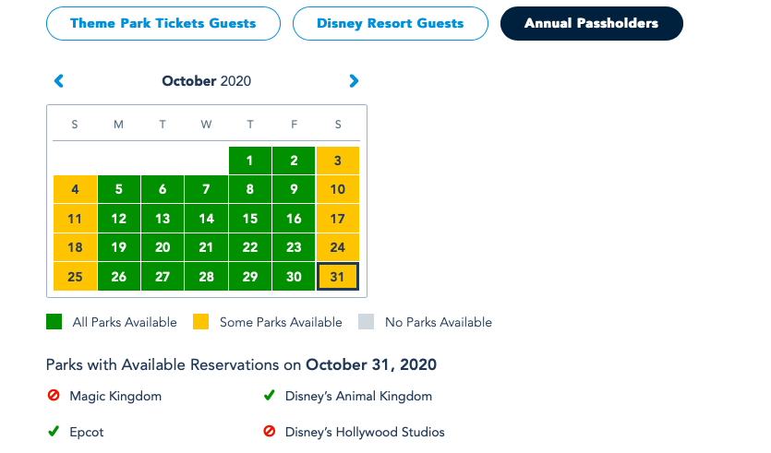
Task: Switch to Theme Park Tickets Guests tab
Action: tap(163, 23)
